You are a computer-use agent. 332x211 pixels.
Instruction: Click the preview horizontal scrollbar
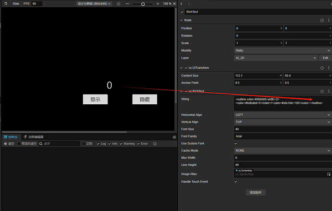[x=65, y=132]
